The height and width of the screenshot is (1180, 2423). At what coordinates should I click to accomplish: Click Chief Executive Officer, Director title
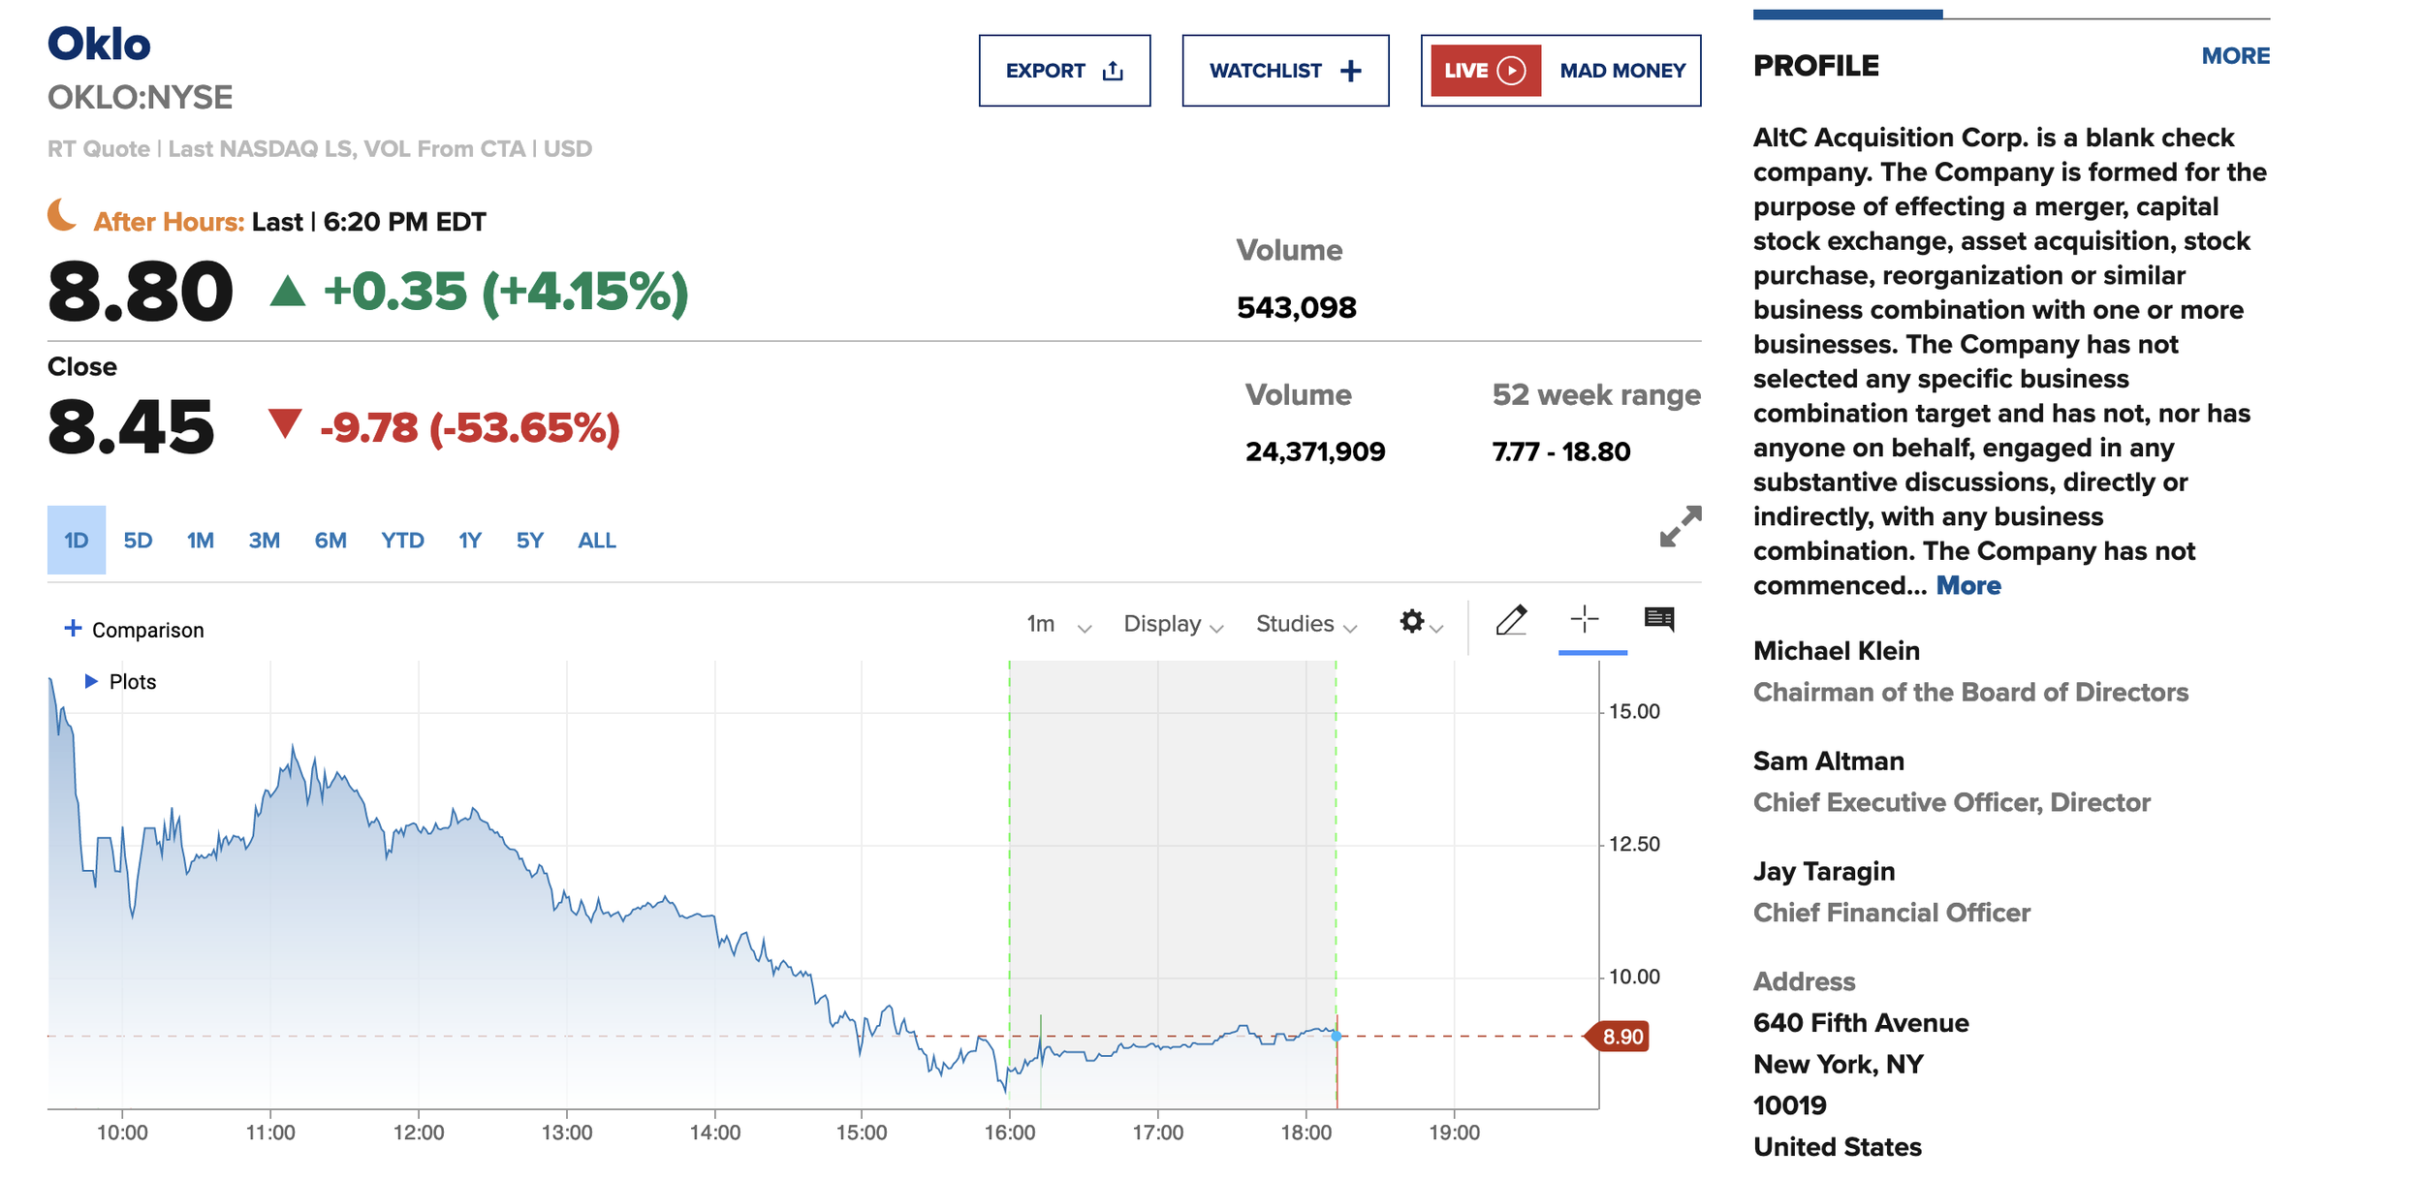[1951, 802]
